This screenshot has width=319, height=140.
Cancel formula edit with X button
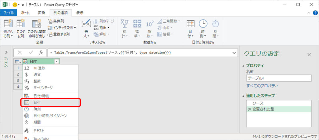(20, 53)
